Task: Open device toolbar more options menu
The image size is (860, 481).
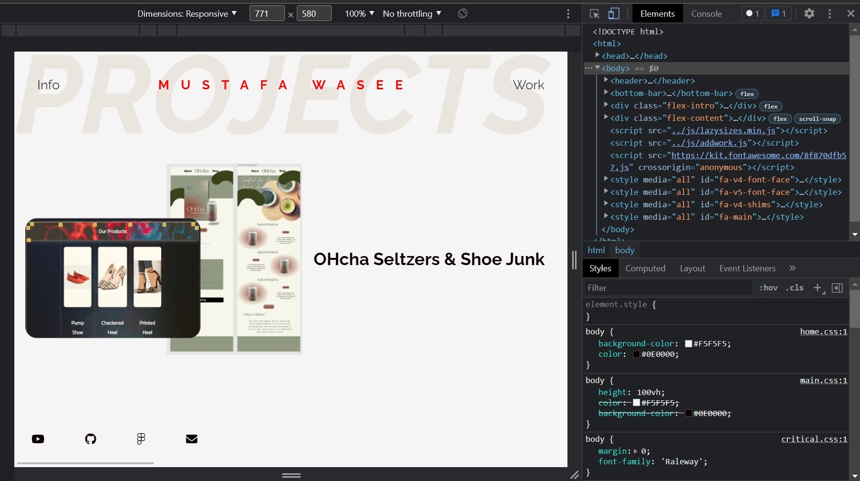Action: (x=568, y=13)
